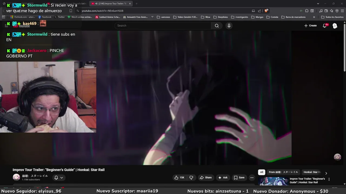
Task: Select the Honkai: Star Rail filter chip
Action: click(312, 172)
